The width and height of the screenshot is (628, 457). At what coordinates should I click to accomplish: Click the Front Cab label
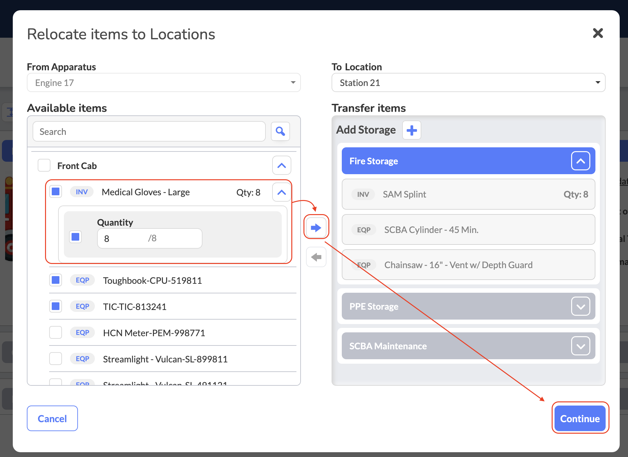(x=77, y=166)
